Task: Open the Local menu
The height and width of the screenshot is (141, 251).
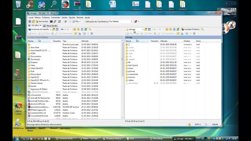Action: (x=31, y=17)
